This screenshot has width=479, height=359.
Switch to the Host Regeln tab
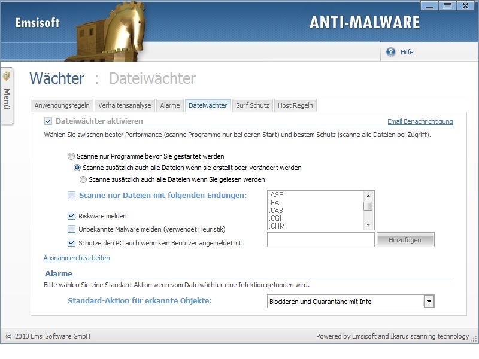click(295, 105)
